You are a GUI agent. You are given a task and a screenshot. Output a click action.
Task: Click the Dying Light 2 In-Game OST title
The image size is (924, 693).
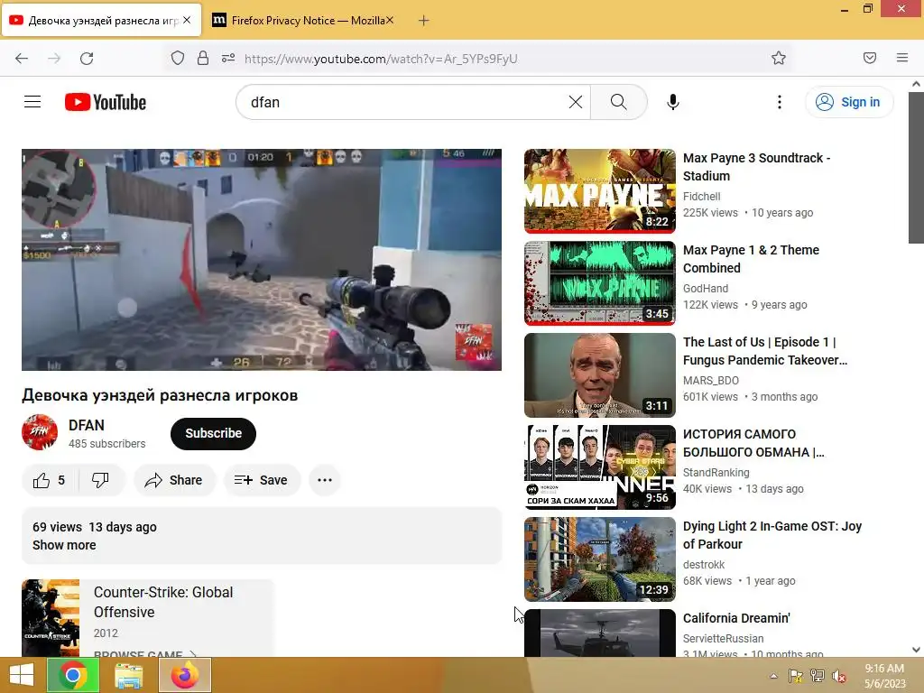pos(772,534)
